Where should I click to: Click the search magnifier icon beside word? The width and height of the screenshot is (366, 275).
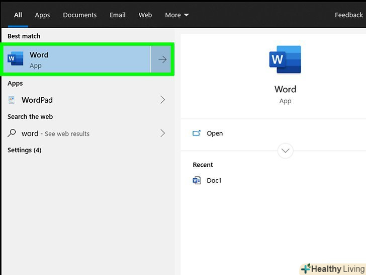12,133
